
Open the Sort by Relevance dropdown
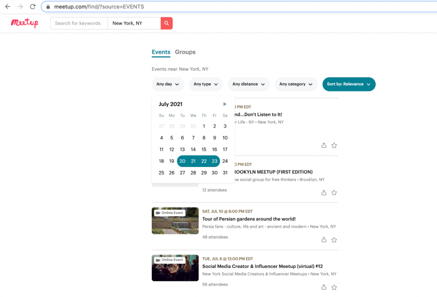[349, 84]
